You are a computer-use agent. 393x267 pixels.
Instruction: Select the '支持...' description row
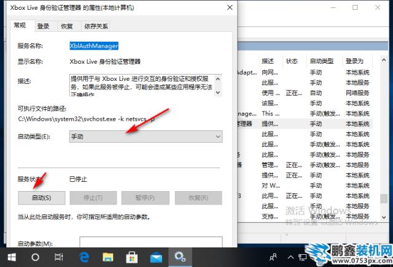(270, 216)
